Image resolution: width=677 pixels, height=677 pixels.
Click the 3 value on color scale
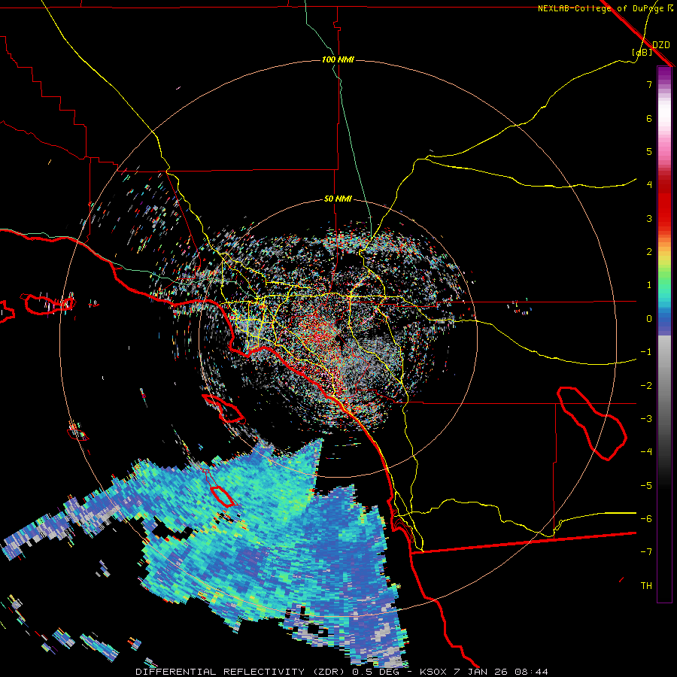click(x=649, y=218)
